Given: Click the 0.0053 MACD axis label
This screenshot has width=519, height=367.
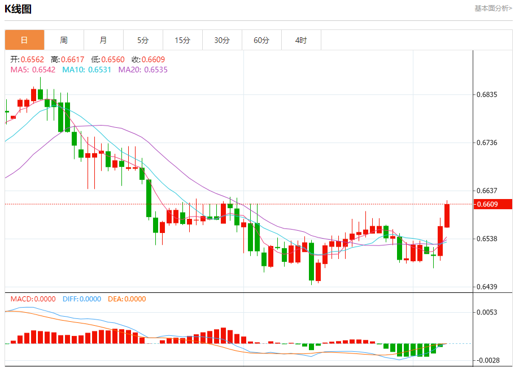Looking at the screenshot, I should coord(487,312).
